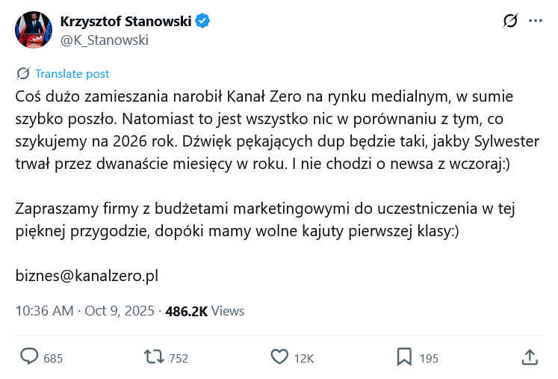Viewport: 558px width, 379px height.
Task: Click the 12K likes count
Action: (x=303, y=358)
